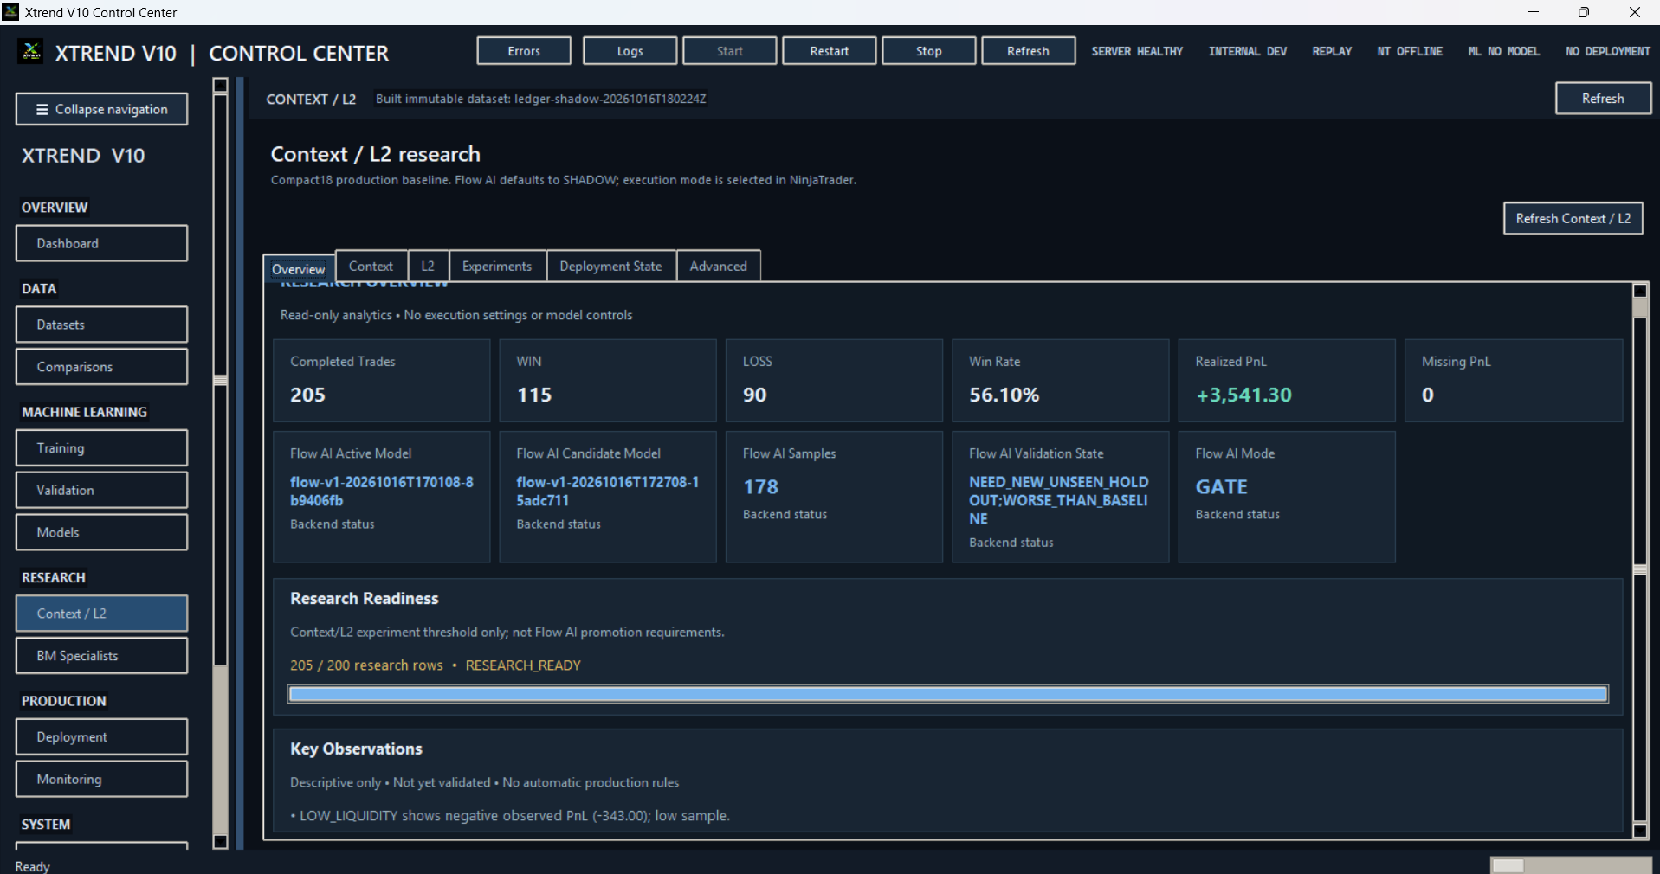Viewport: 1660px width, 874px height.
Task: Open Deployment under Production
Action: pyautogui.click(x=101, y=737)
